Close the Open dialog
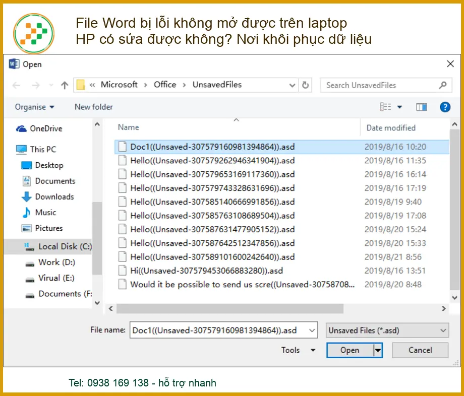Screen dimensions: 464x396 450,64
